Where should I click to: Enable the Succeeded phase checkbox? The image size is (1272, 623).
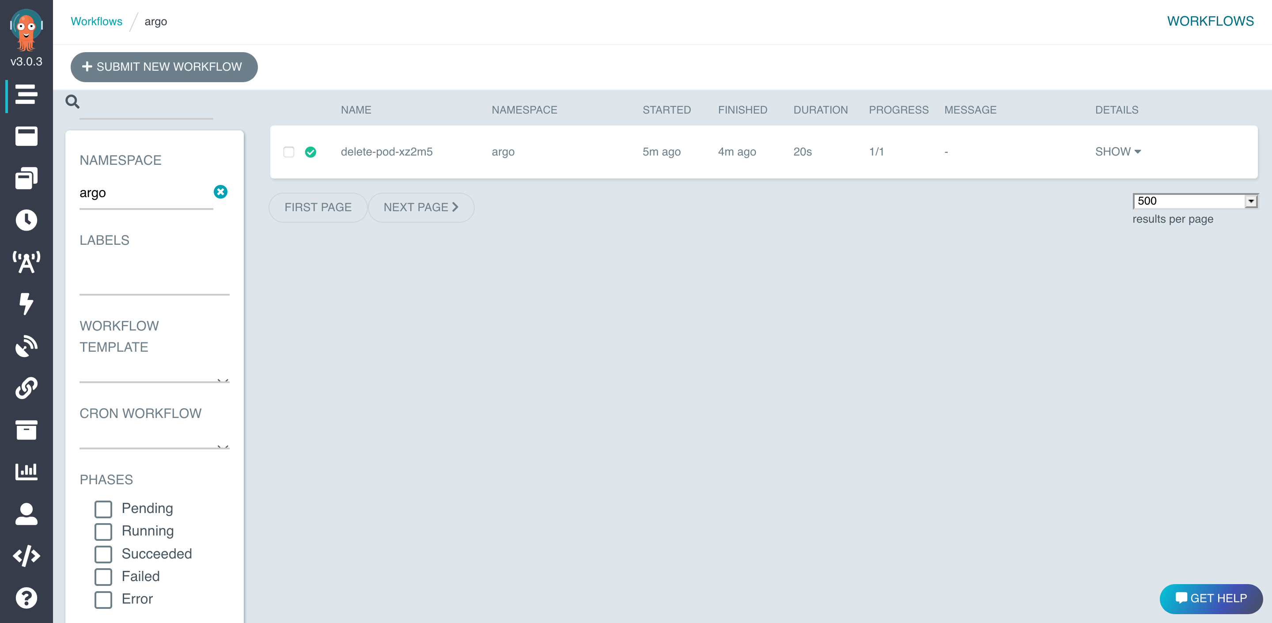(104, 554)
